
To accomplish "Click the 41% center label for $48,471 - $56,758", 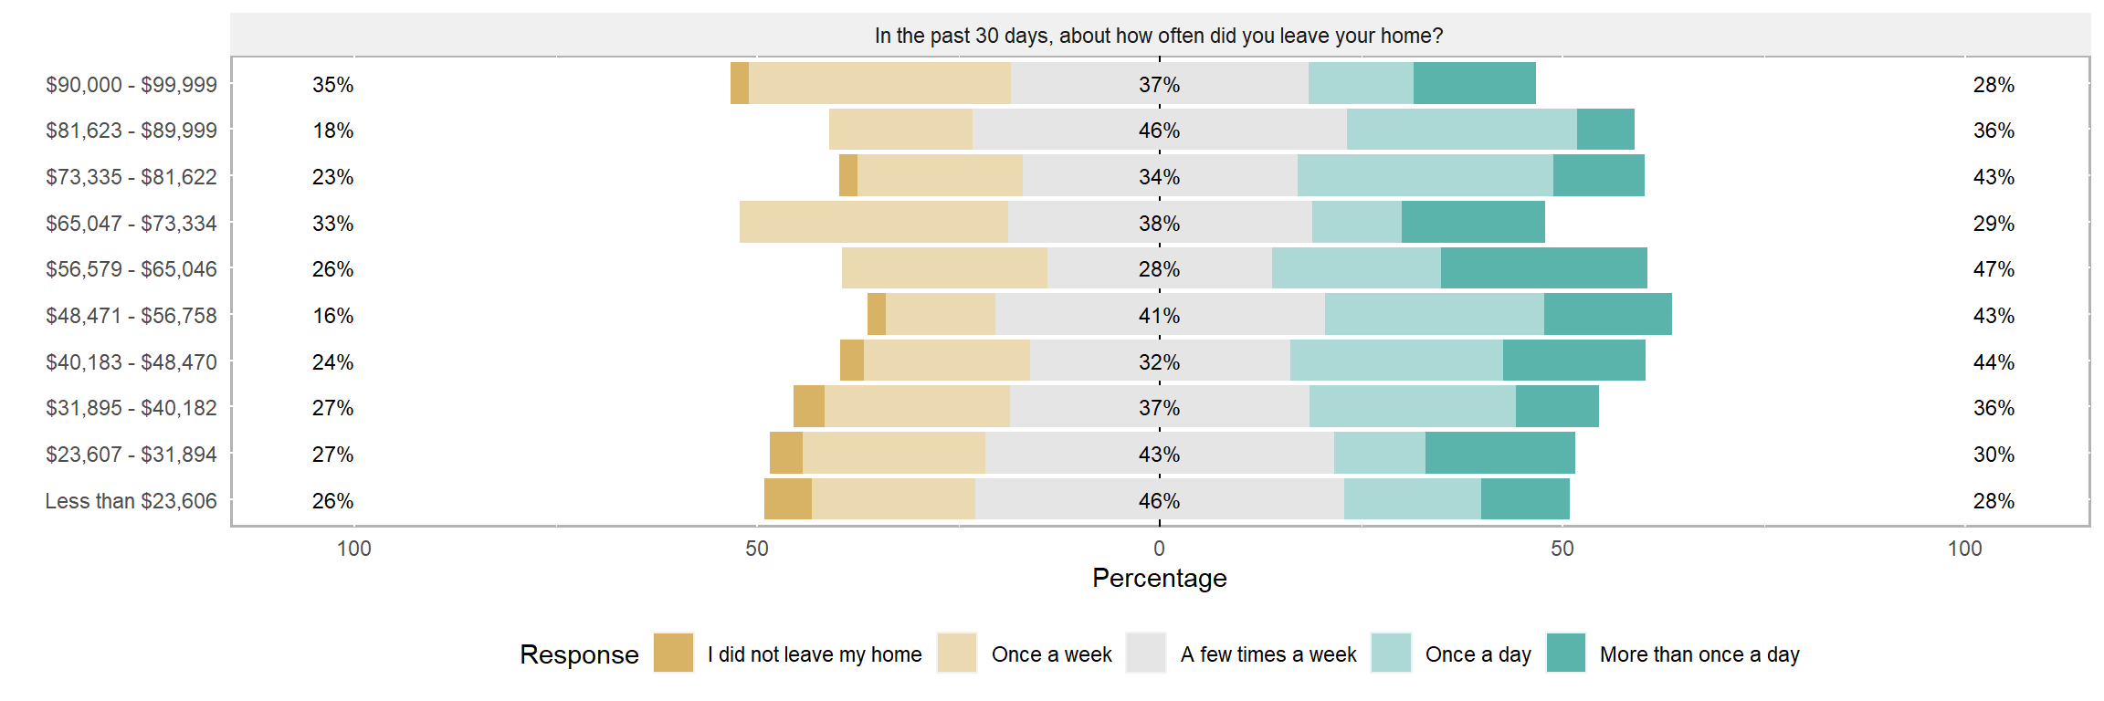I will [x=1159, y=316].
